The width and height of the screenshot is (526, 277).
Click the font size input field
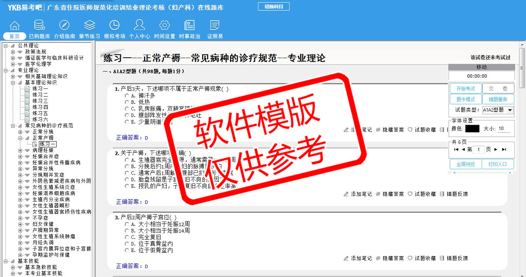(x=504, y=129)
